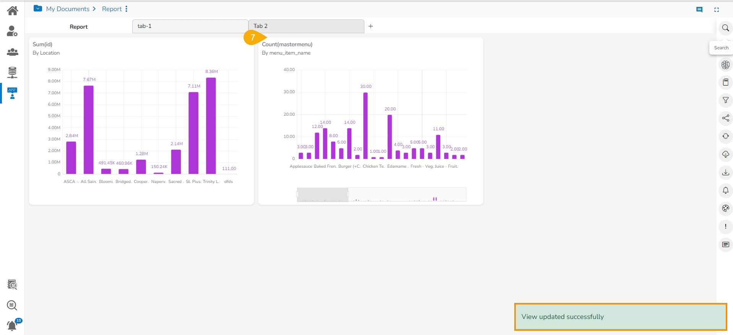Click the My Documents folder icon
The height and width of the screenshot is (335, 733).
tap(38, 8)
